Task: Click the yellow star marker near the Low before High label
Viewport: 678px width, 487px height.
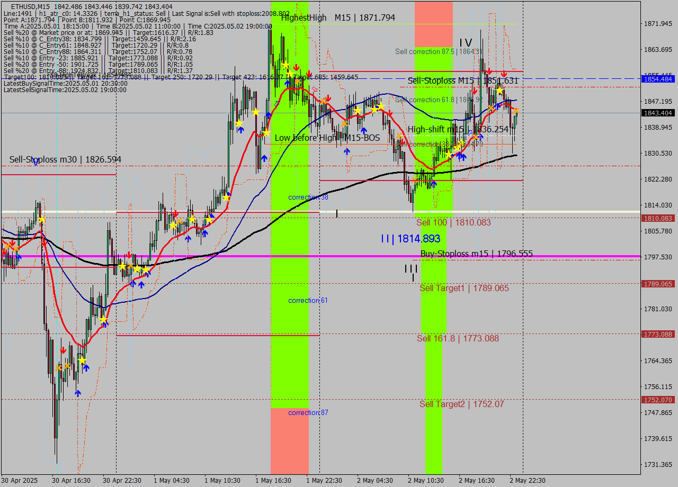Action: (266, 133)
